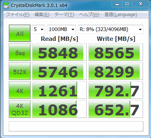
Task: Start the Seq benchmark test
Action: click(x=20, y=52)
